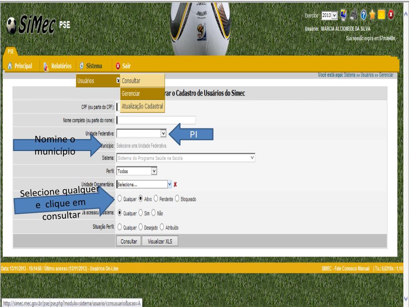Click the breadcrumb Sistema » Usuários » Gerenciar
The height and width of the screenshot is (307, 409).
(x=369, y=75)
